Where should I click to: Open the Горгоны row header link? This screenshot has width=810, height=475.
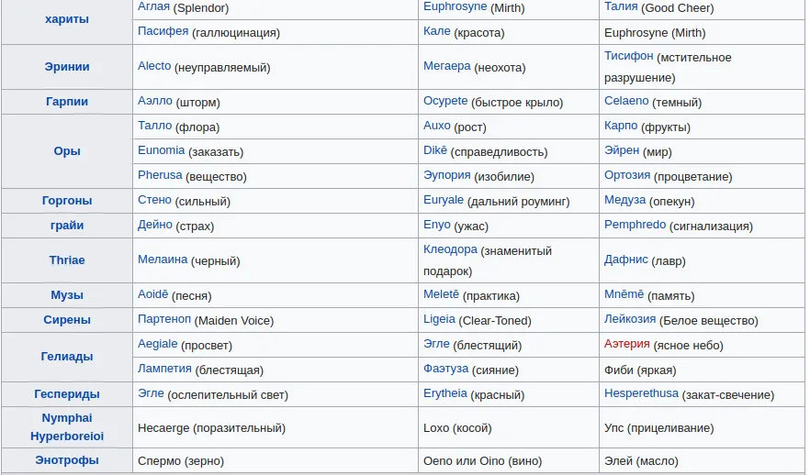[x=67, y=201]
